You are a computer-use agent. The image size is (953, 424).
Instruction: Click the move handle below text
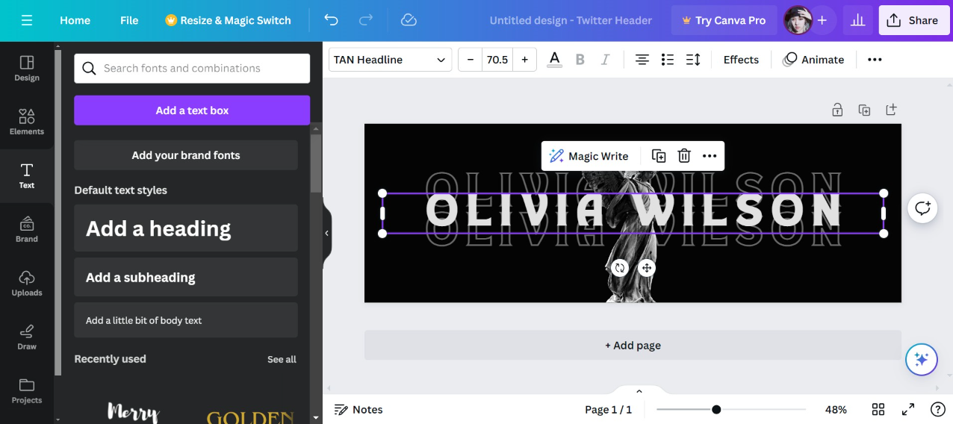click(x=647, y=267)
